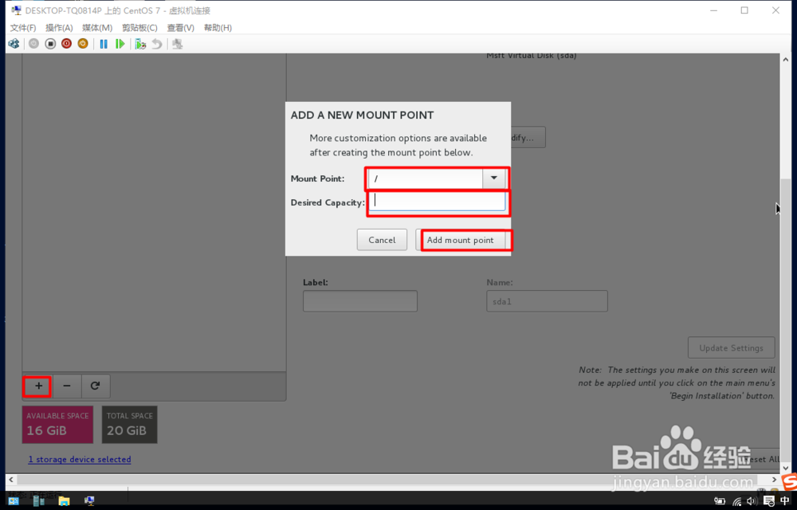This screenshot has height=510, width=797.
Task: Open the 帮助(H) menu
Action: [218, 27]
